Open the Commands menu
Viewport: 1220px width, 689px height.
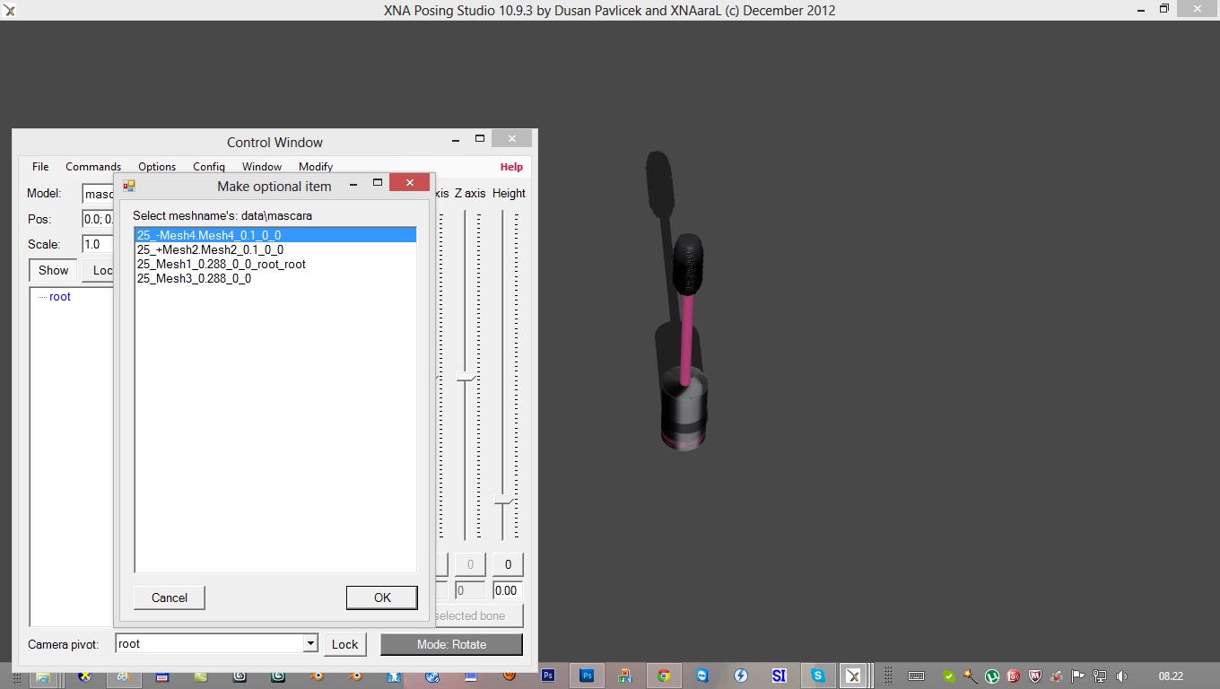click(93, 167)
